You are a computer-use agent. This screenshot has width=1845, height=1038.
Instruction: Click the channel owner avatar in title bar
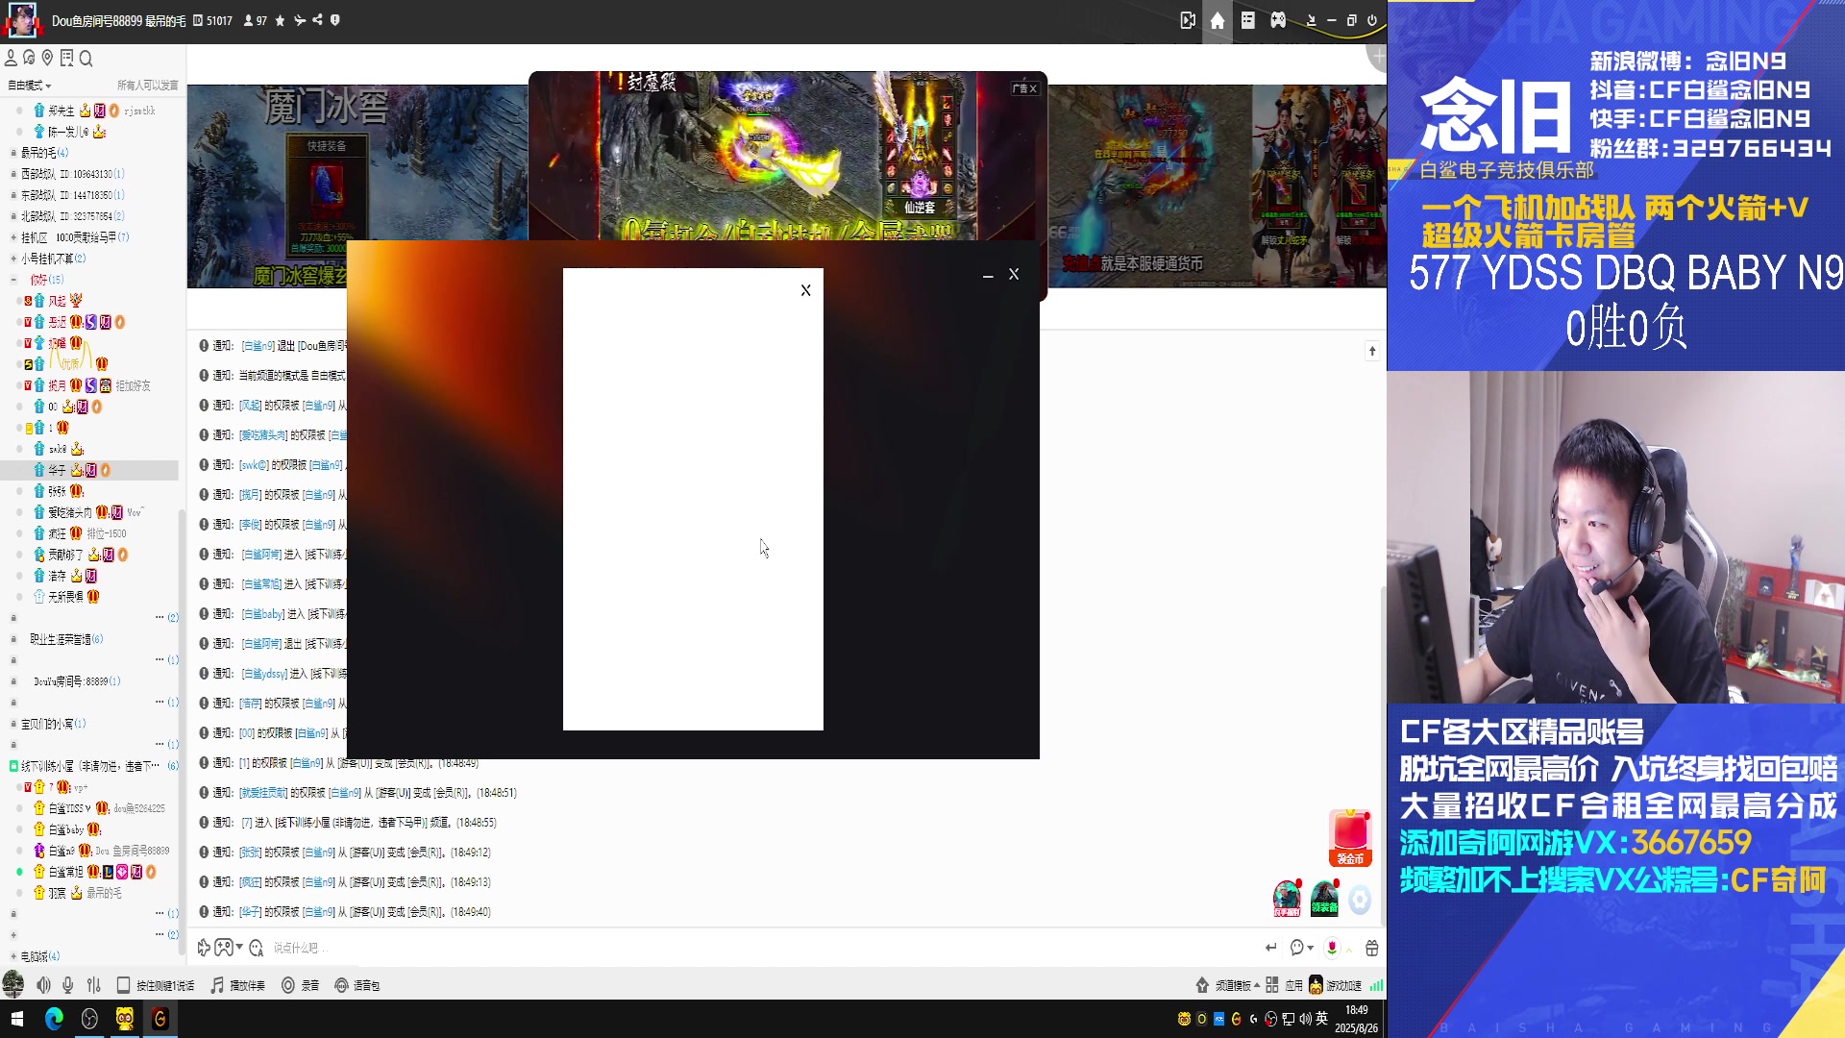21,20
